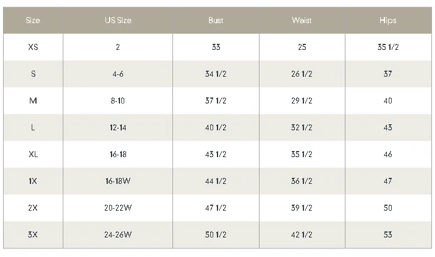
Task: Click the 4-6 US size cell
Action: tap(118, 74)
